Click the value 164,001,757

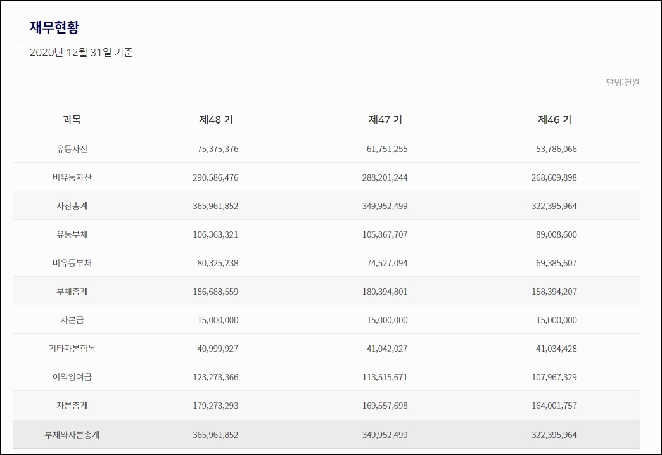[x=554, y=406]
